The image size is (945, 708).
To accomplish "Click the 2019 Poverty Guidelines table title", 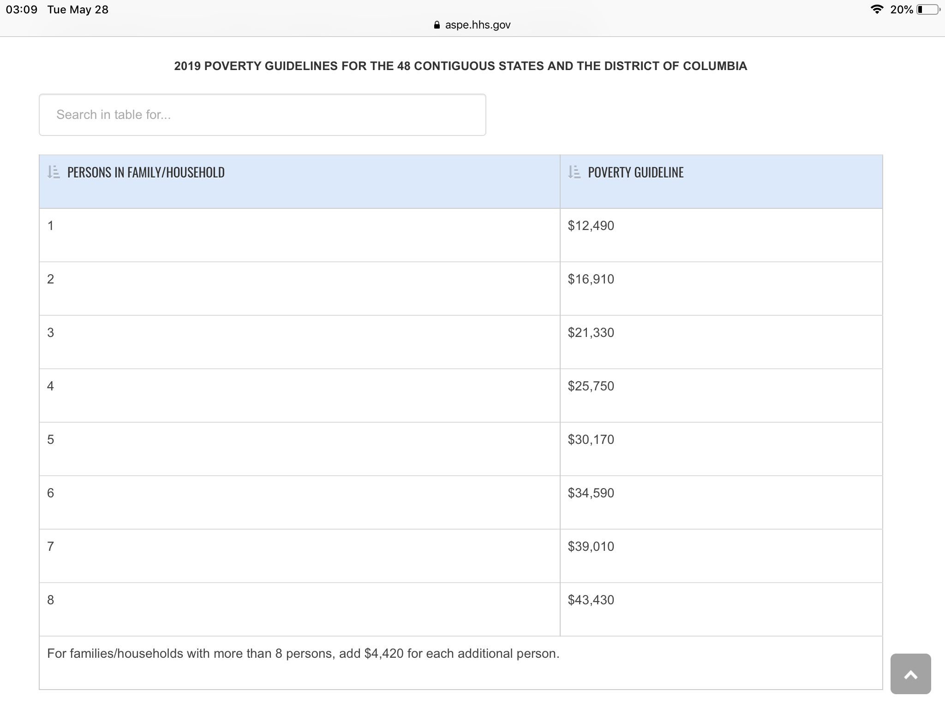I will tap(461, 66).
